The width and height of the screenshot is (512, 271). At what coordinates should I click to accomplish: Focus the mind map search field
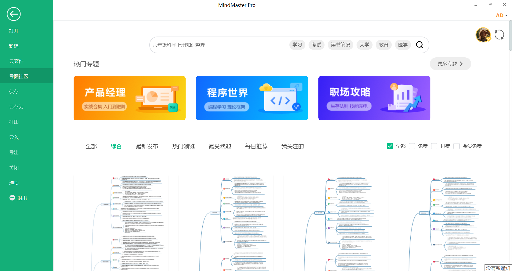[219, 45]
